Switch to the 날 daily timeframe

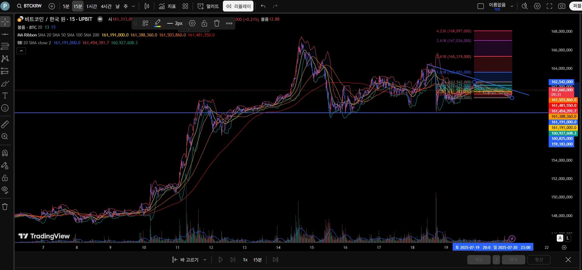(118, 6)
